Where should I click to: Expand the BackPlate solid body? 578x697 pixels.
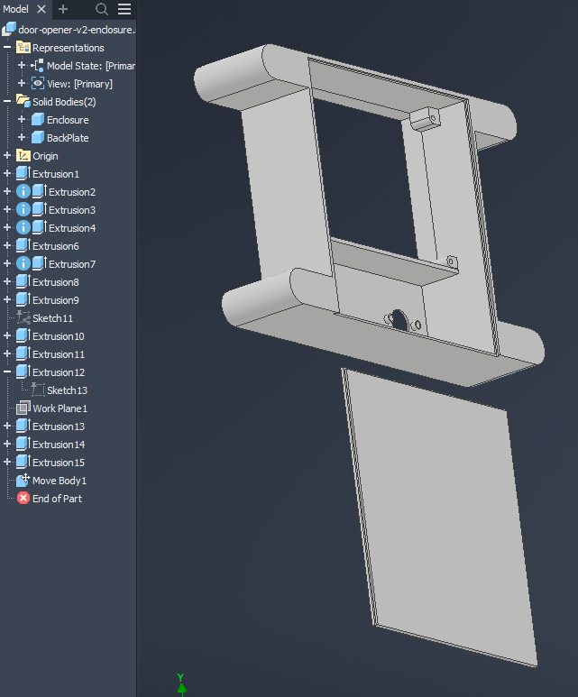[x=22, y=137]
